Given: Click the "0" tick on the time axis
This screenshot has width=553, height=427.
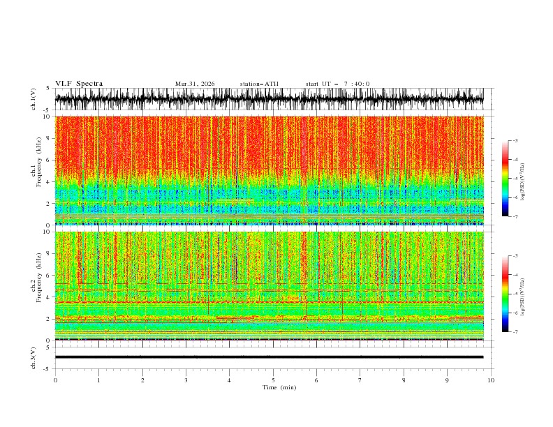Looking at the screenshot, I should [x=55, y=380].
